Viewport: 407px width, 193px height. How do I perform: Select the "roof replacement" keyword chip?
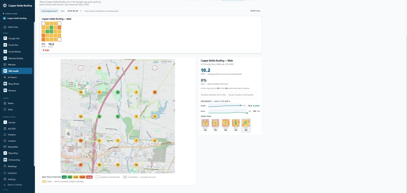point(49,11)
